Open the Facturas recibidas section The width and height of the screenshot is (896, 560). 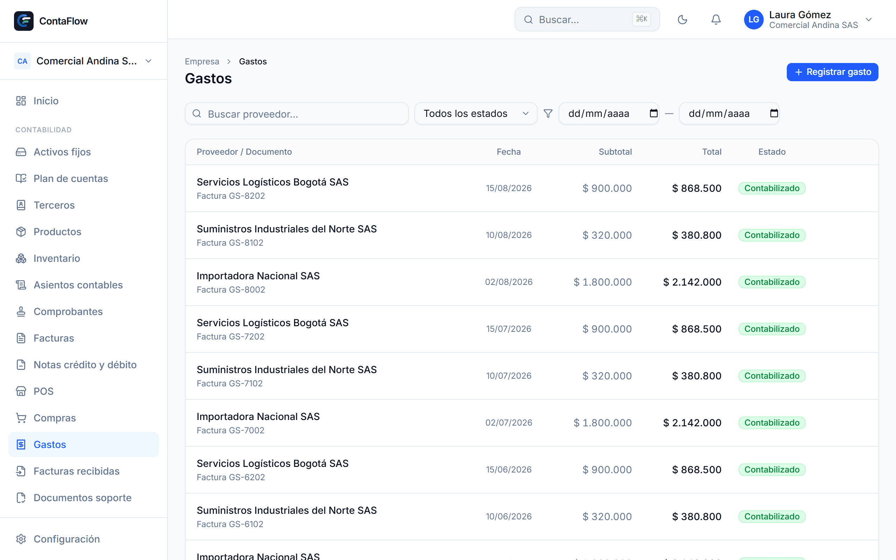coord(84,471)
